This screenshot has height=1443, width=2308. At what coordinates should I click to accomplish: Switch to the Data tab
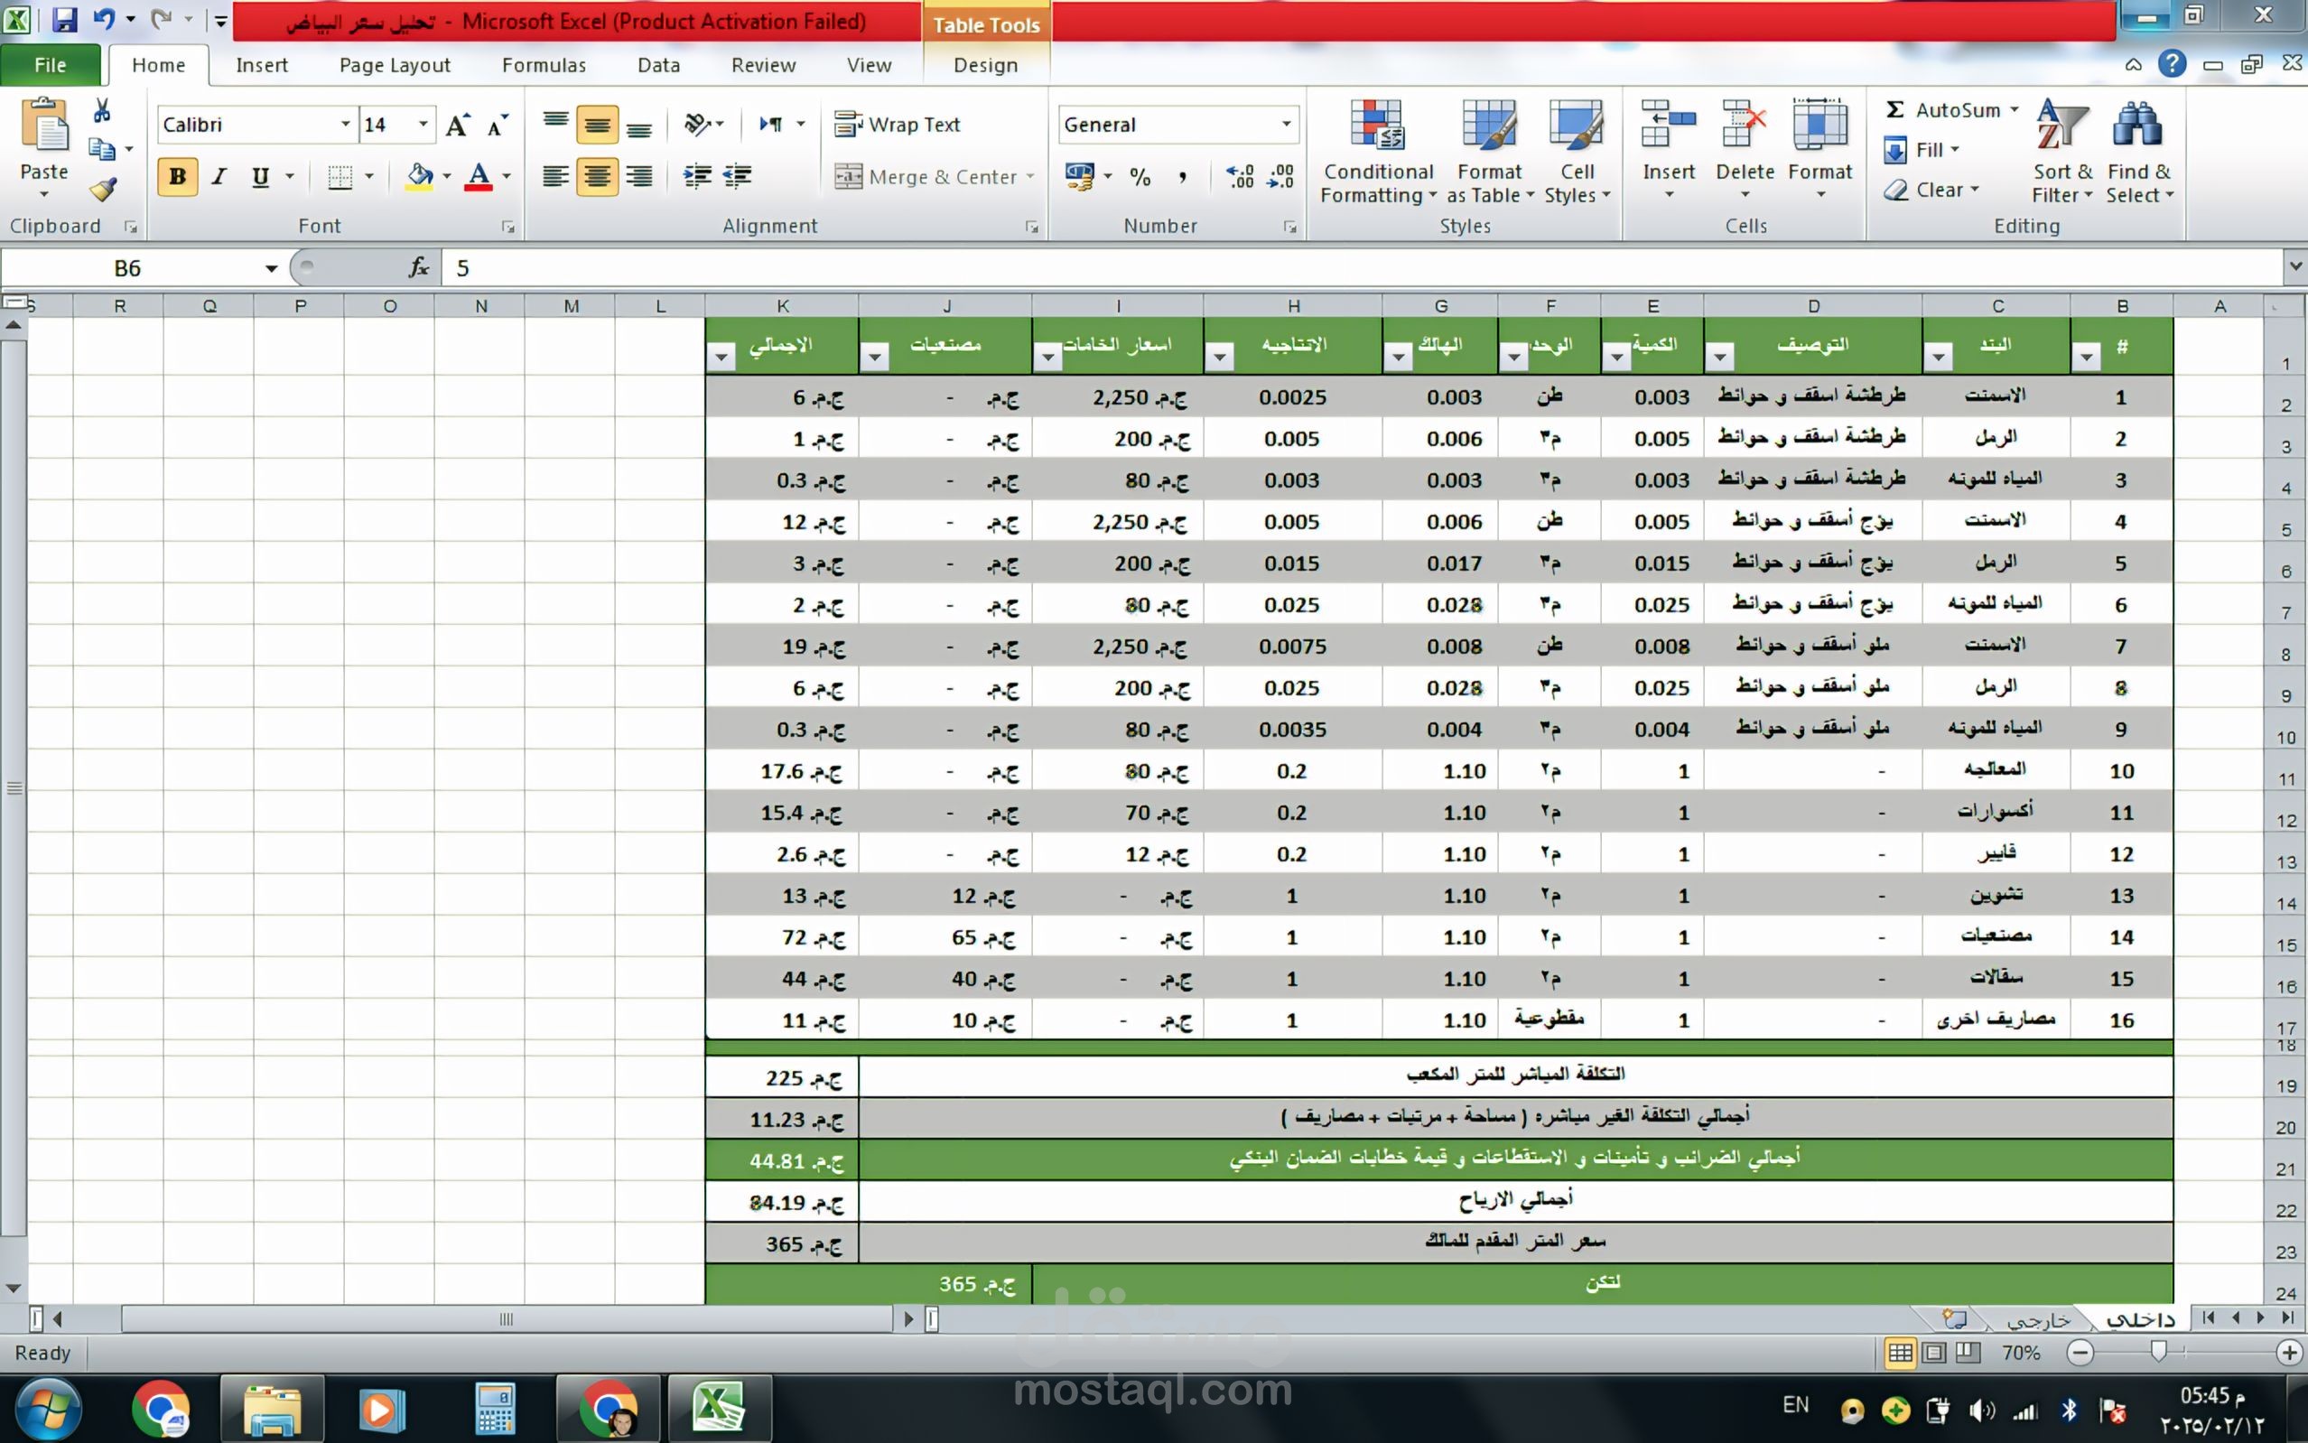pos(658,65)
